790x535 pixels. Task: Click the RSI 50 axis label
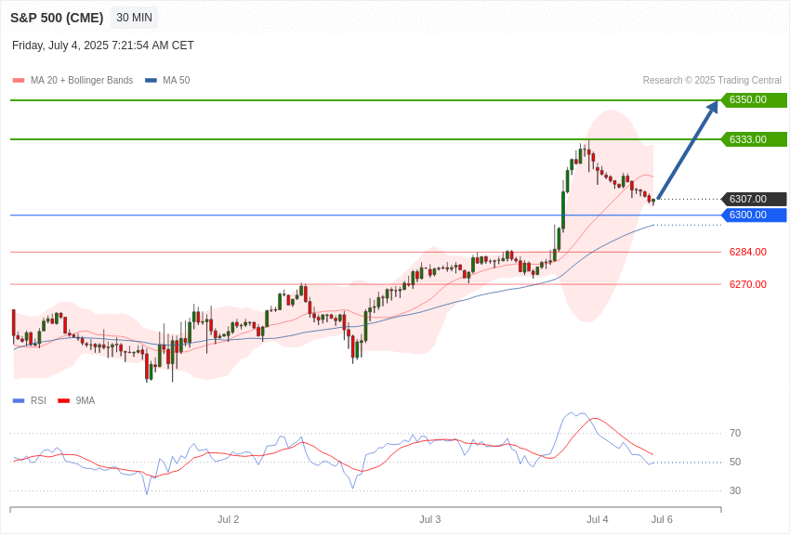pyautogui.click(x=735, y=462)
